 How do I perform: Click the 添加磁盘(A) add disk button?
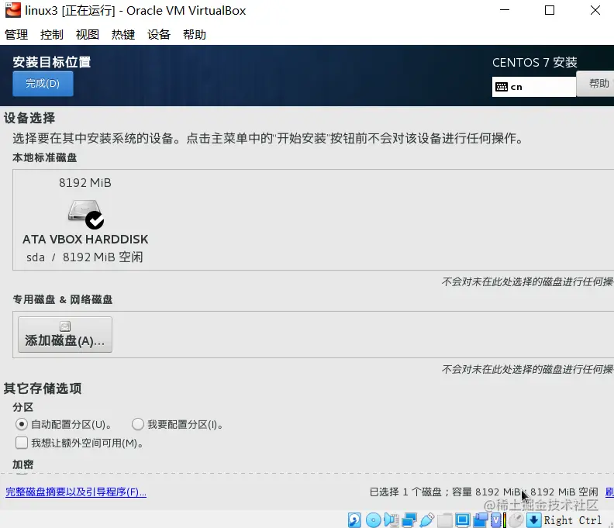[x=65, y=334]
